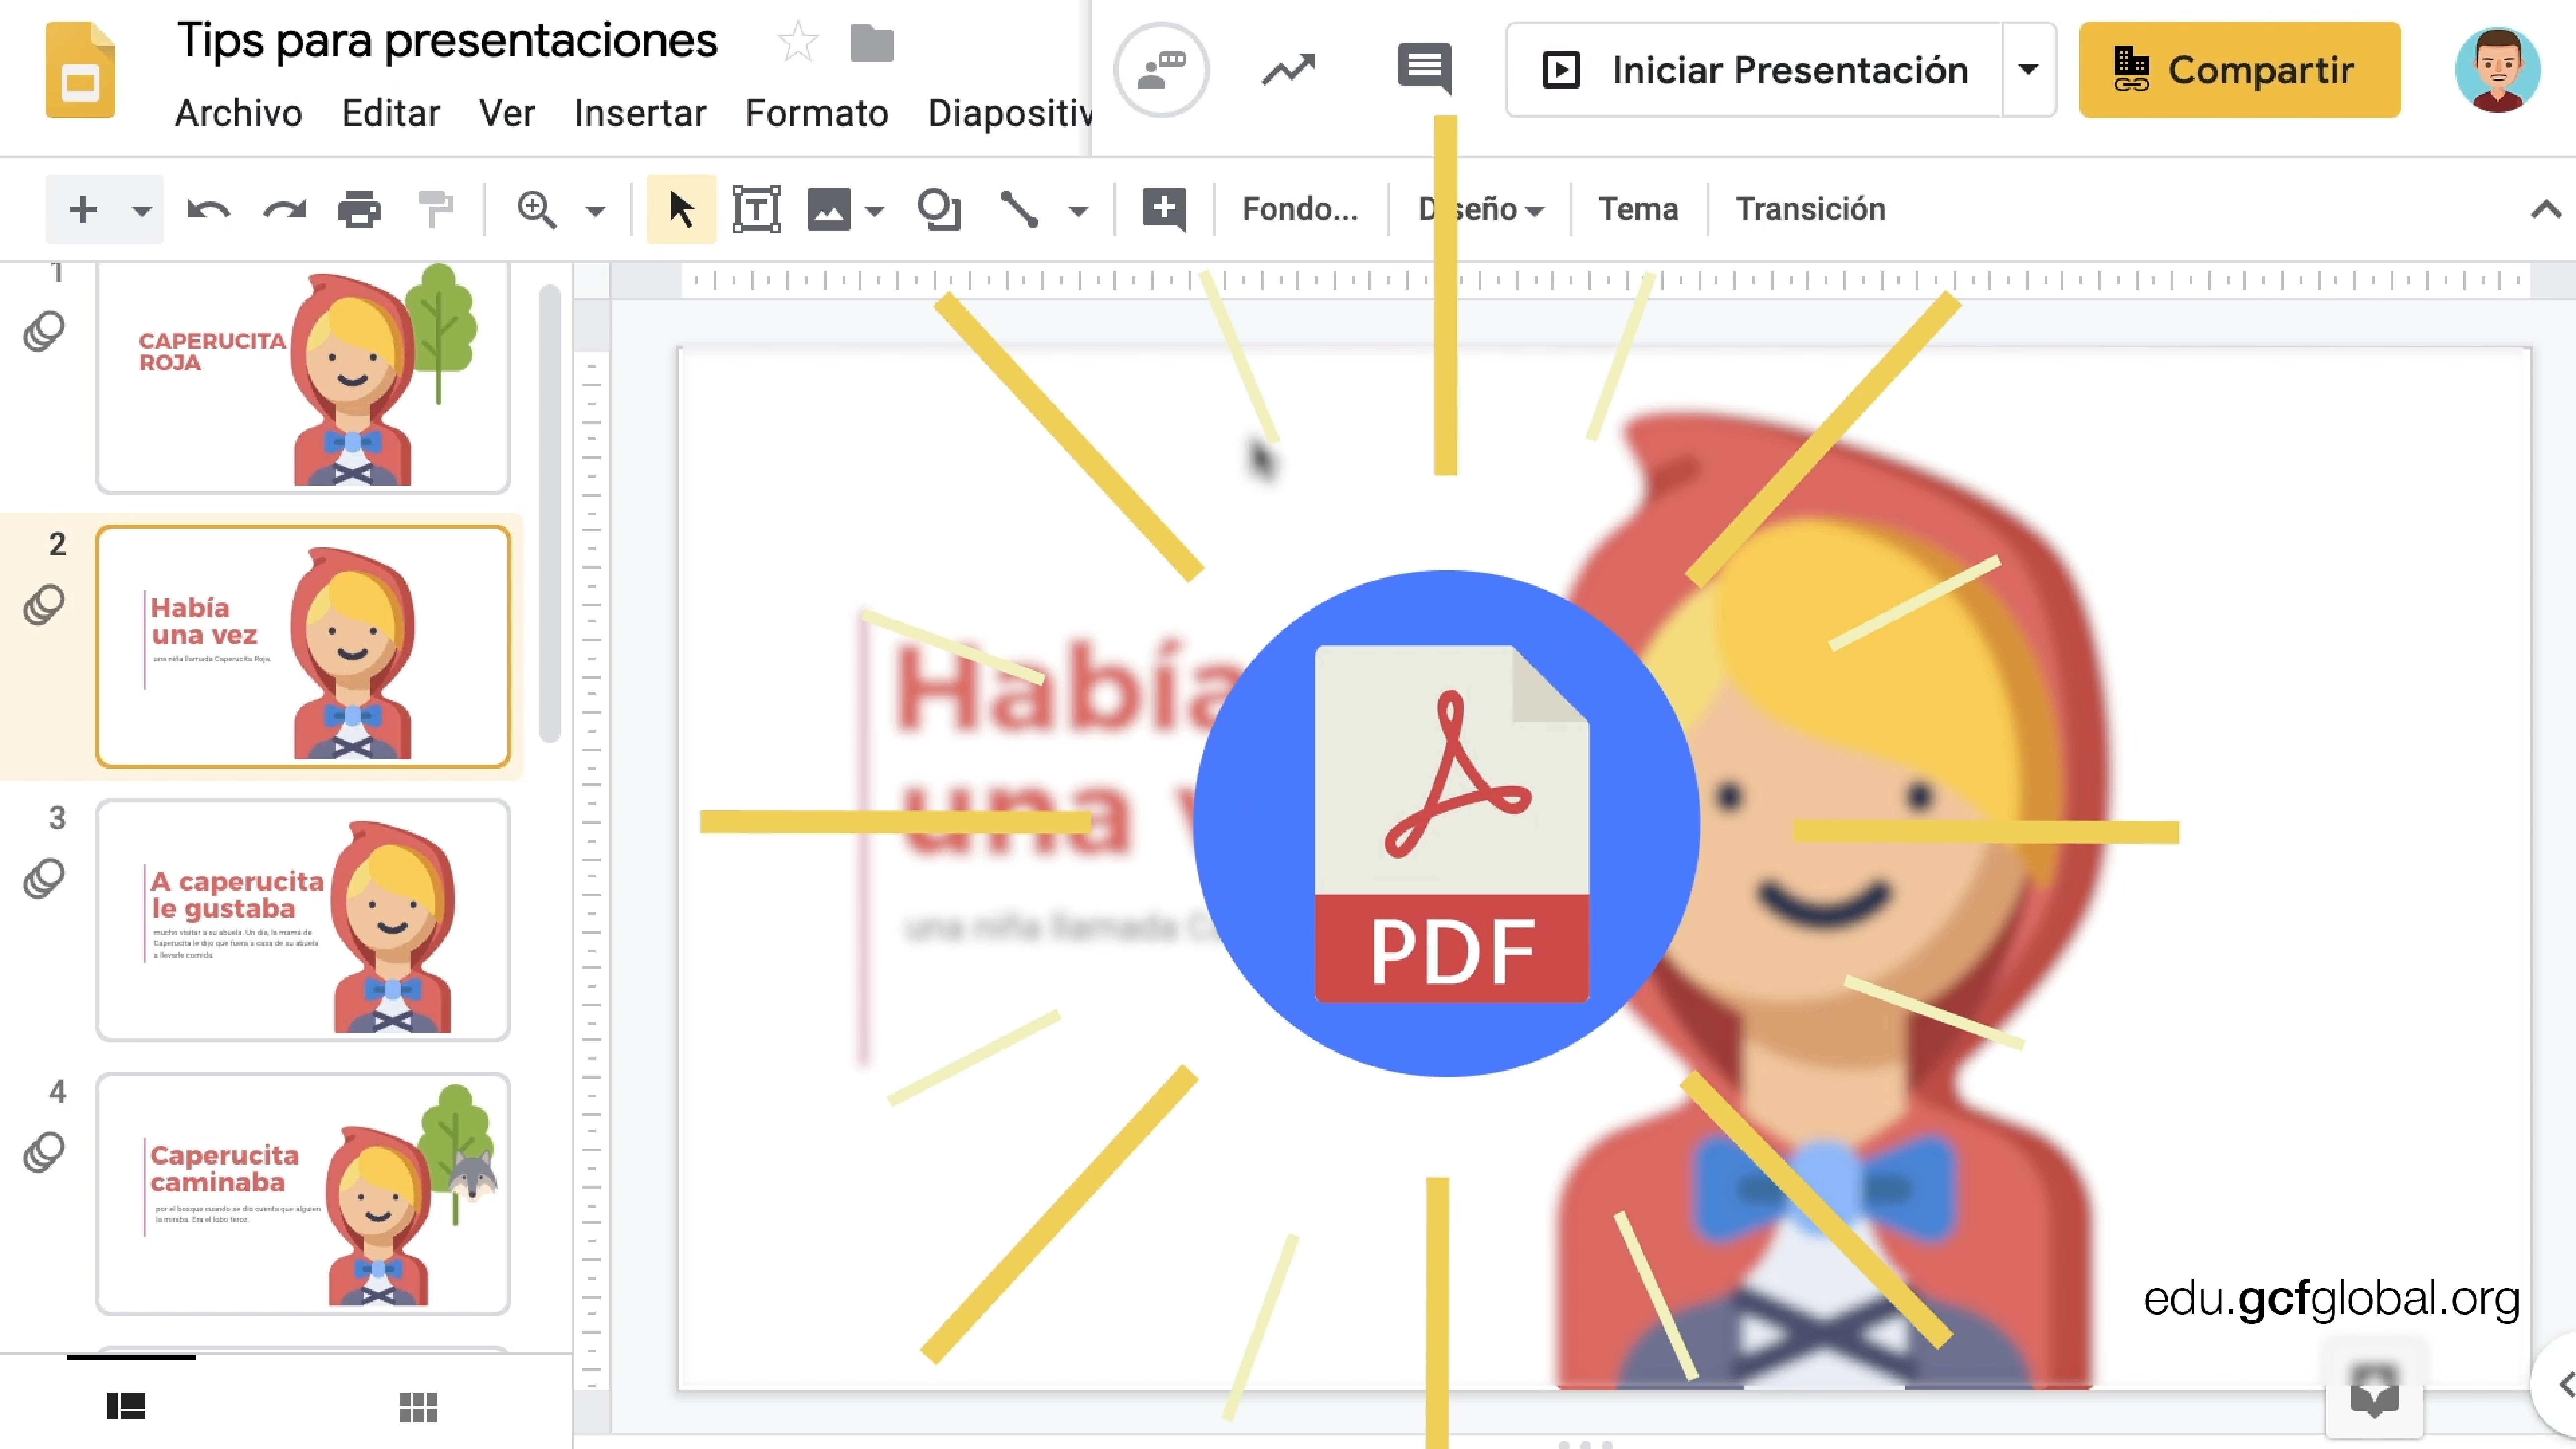Open the Google Slides home icon
The height and width of the screenshot is (1449, 2576).
coord(80,70)
